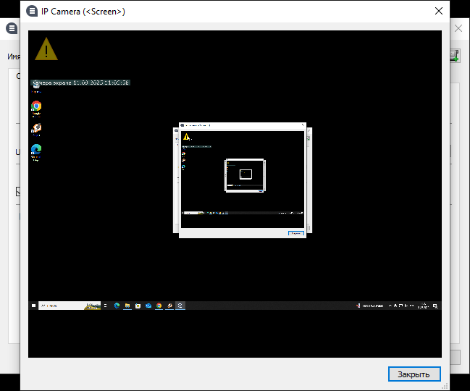Click the Закрыть button
The image size is (470, 391).
[x=414, y=374]
